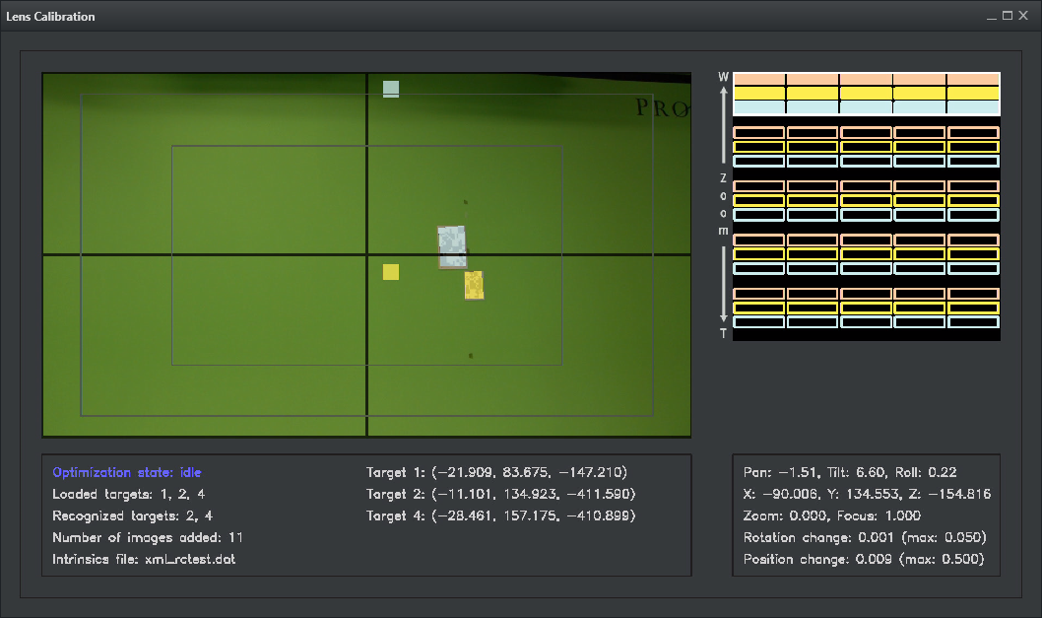Toggle last cyan cell in bottom zoom group

(x=973, y=322)
